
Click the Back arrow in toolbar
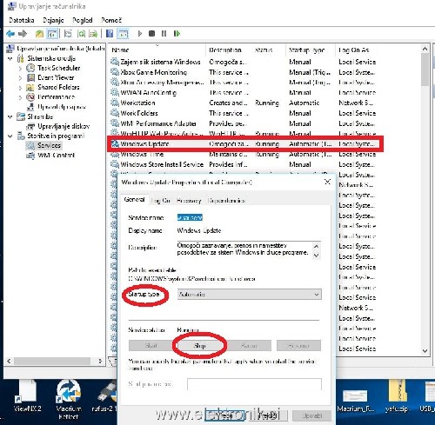(10, 34)
